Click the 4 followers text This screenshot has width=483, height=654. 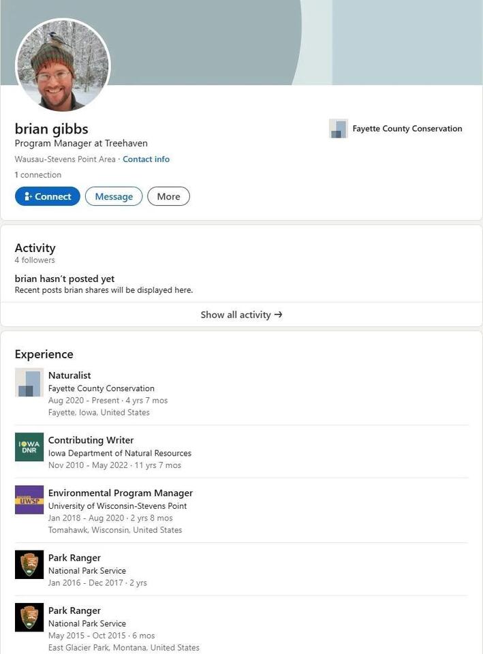[35, 260]
